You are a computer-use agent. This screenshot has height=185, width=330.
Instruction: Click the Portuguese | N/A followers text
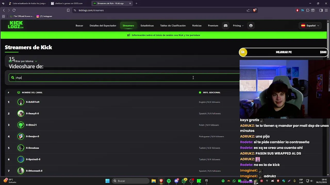point(211,136)
